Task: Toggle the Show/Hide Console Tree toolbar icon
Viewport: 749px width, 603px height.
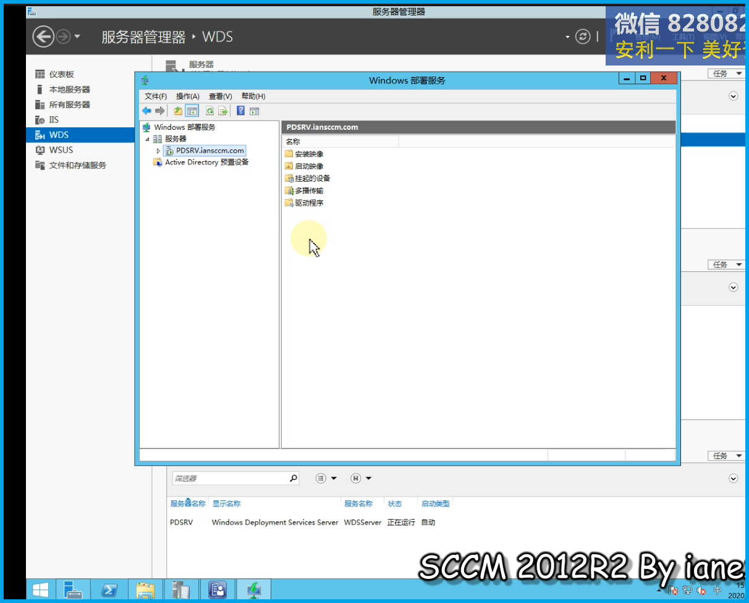Action: tap(192, 111)
